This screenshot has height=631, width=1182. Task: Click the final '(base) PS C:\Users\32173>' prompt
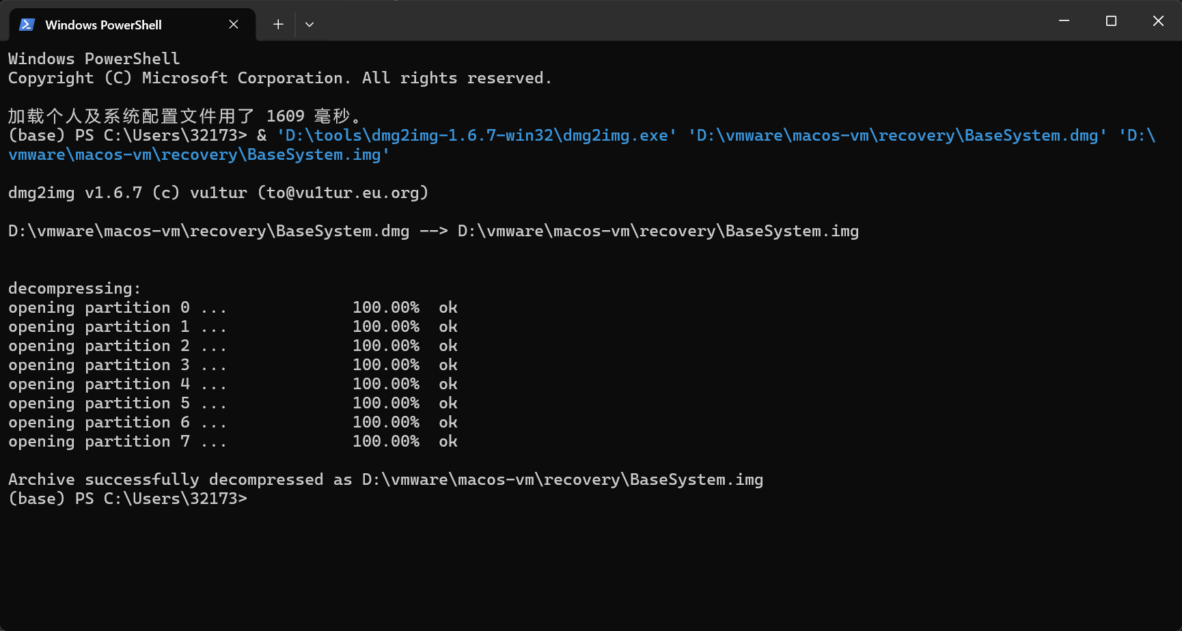128,499
